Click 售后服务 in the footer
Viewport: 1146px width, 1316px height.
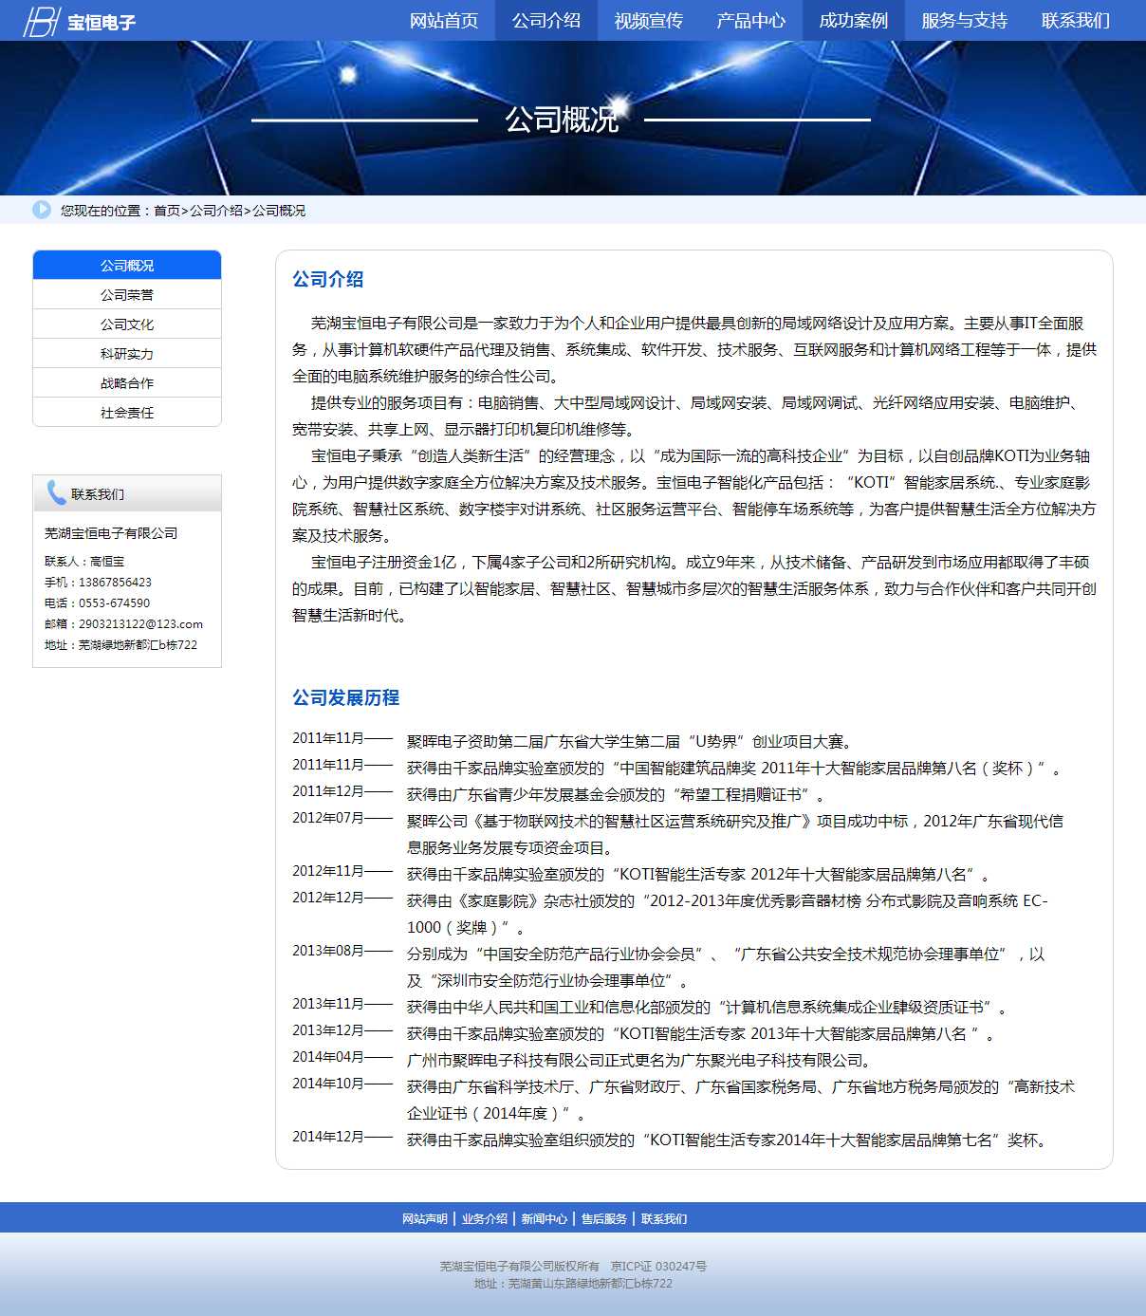(x=604, y=1219)
